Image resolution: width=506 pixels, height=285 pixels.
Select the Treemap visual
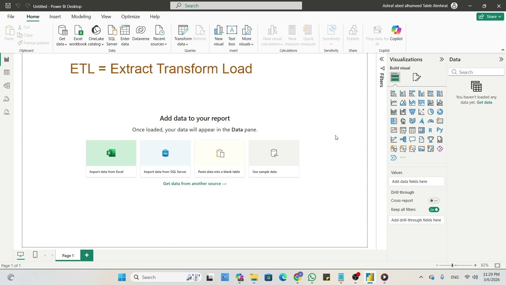point(394,121)
